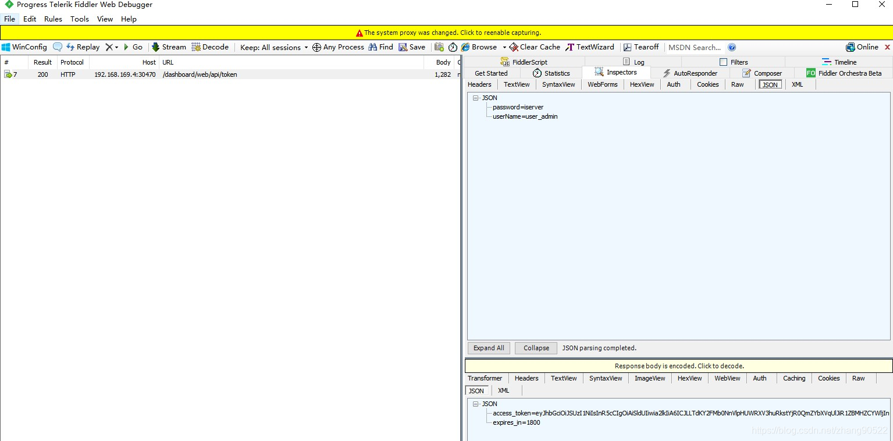Toggle Stream mode in toolbar

[x=169, y=47]
